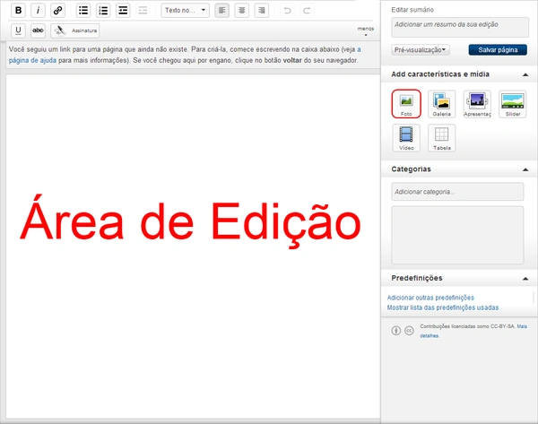Insert a Galeria element
538x424 pixels.
441,104
